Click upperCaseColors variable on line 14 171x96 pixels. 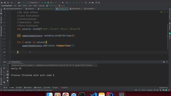point(32,36)
